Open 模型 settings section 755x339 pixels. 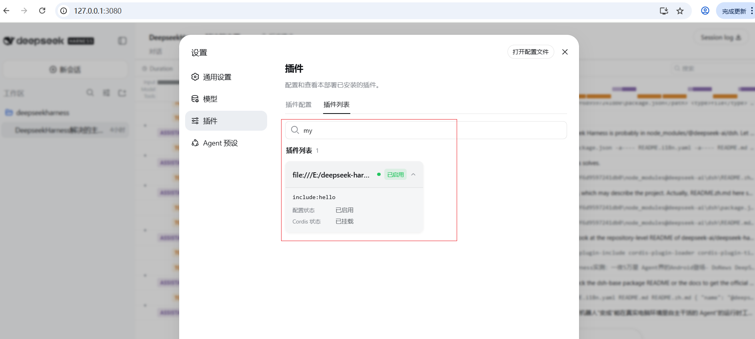pyautogui.click(x=226, y=99)
